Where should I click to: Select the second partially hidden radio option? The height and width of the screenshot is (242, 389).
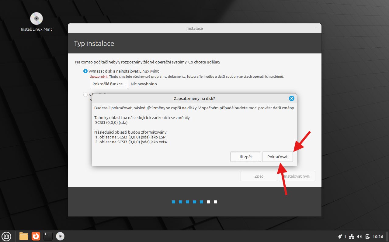pos(85,95)
